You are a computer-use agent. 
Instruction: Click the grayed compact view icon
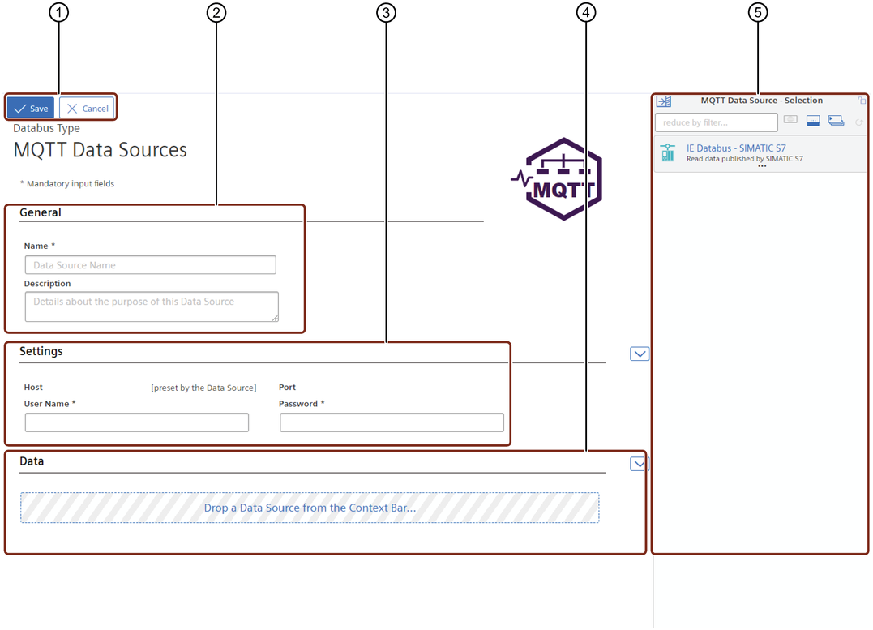click(x=790, y=119)
